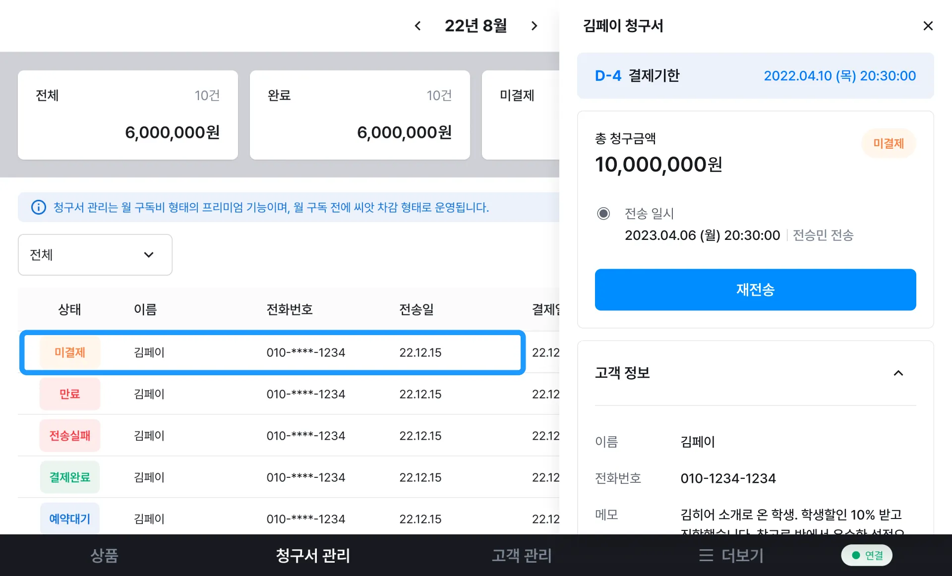Open the 청구서 관리 tab
Screen dimensions: 952x576
point(313,555)
